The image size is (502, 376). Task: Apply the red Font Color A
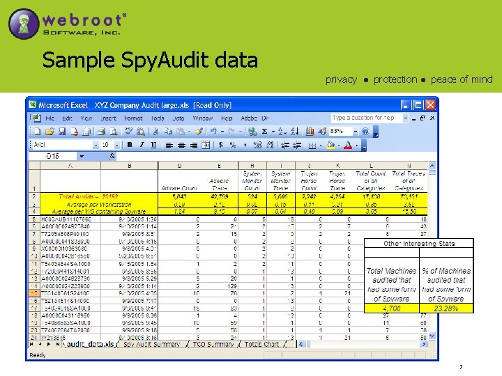348,145
